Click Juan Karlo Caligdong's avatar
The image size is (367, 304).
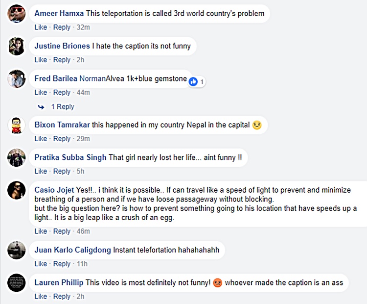pyautogui.click(x=17, y=250)
